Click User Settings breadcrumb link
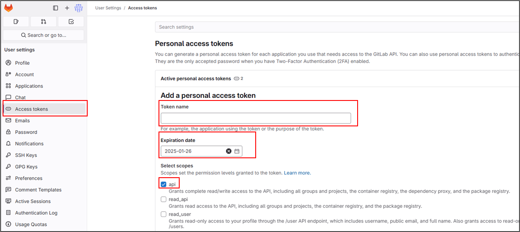Viewport: 520px width, 232px height. pyautogui.click(x=108, y=8)
